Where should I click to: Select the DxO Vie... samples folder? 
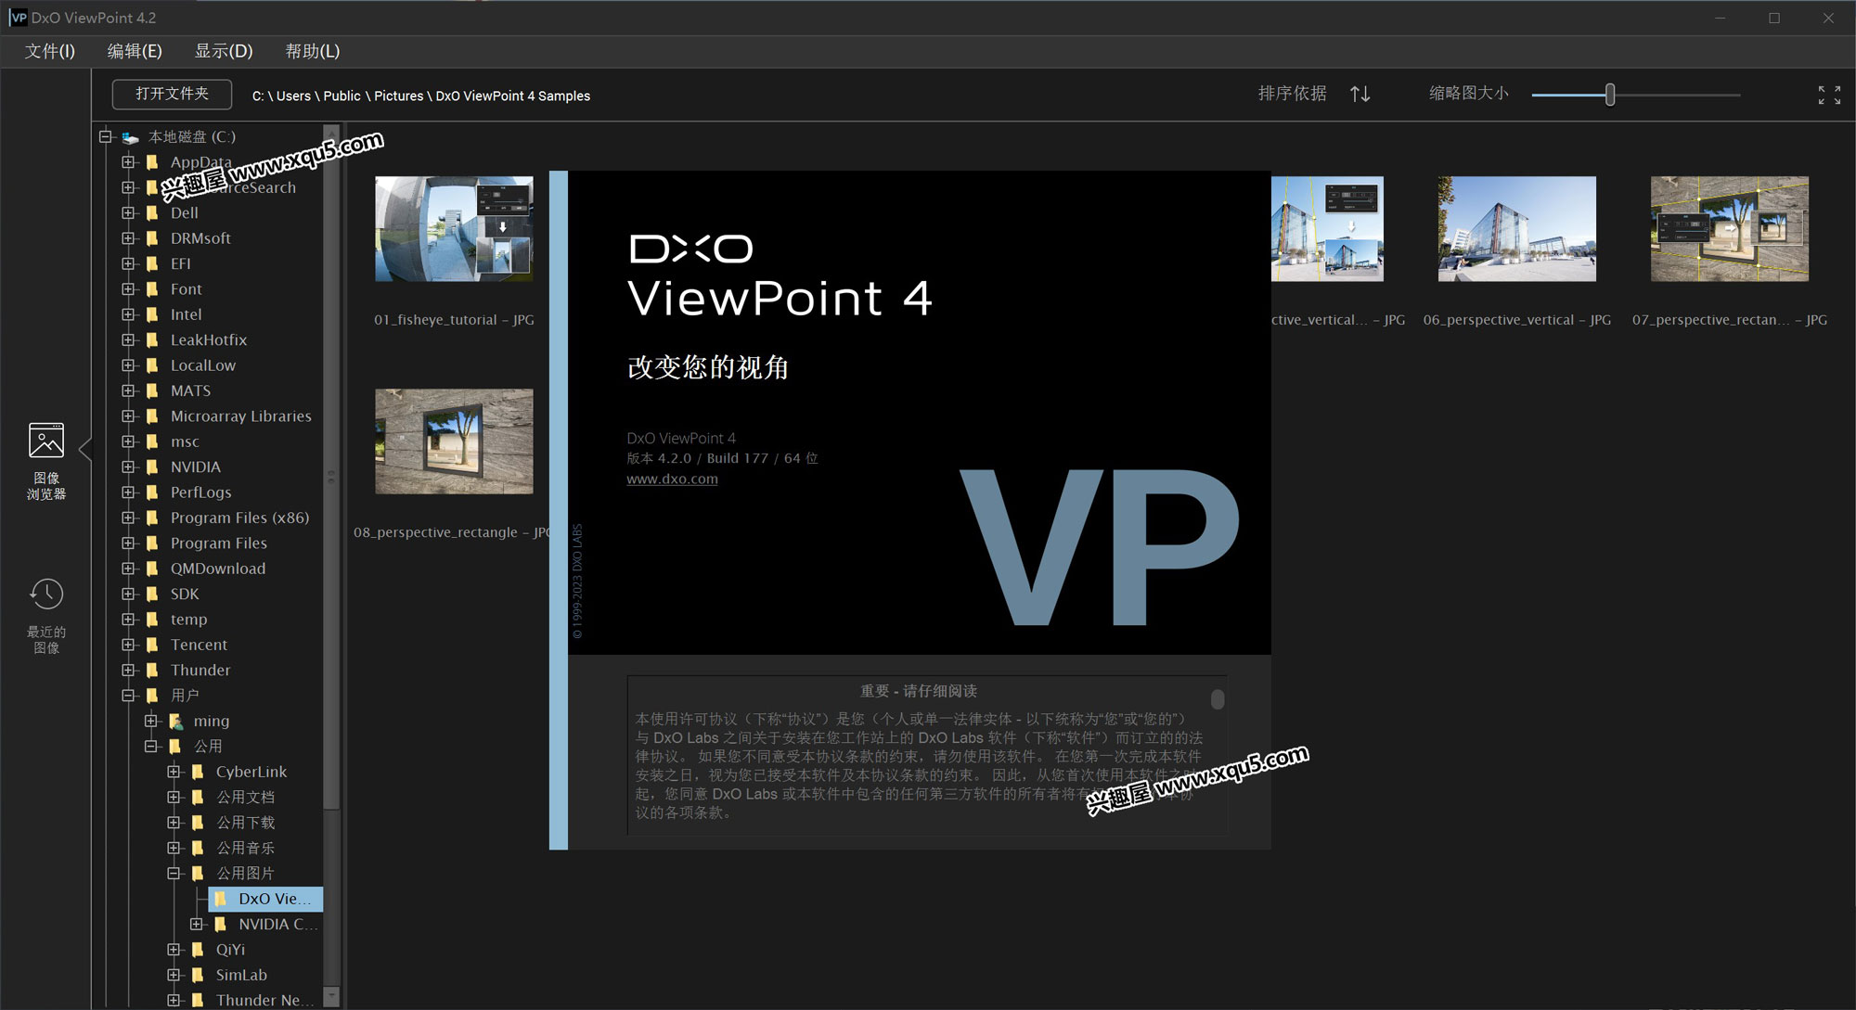[x=265, y=899]
